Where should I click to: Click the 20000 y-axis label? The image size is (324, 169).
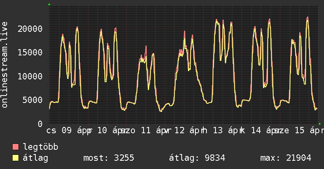tap(30, 29)
